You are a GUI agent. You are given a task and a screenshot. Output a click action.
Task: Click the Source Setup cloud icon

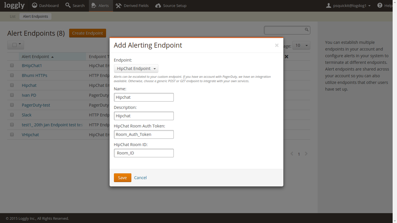pyautogui.click(x=158, y=6)
